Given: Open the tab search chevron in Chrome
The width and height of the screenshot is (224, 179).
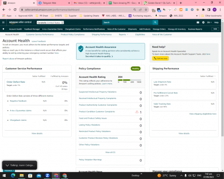Looking at the screenshot, I should (196, 3).
